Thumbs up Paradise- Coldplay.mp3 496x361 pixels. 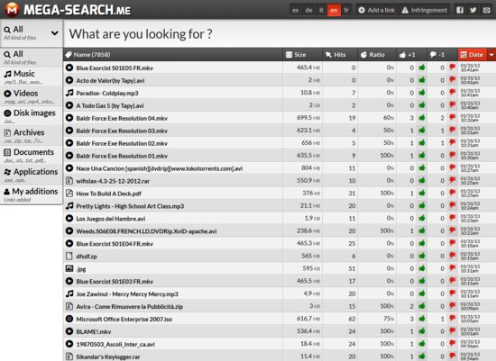422,93
